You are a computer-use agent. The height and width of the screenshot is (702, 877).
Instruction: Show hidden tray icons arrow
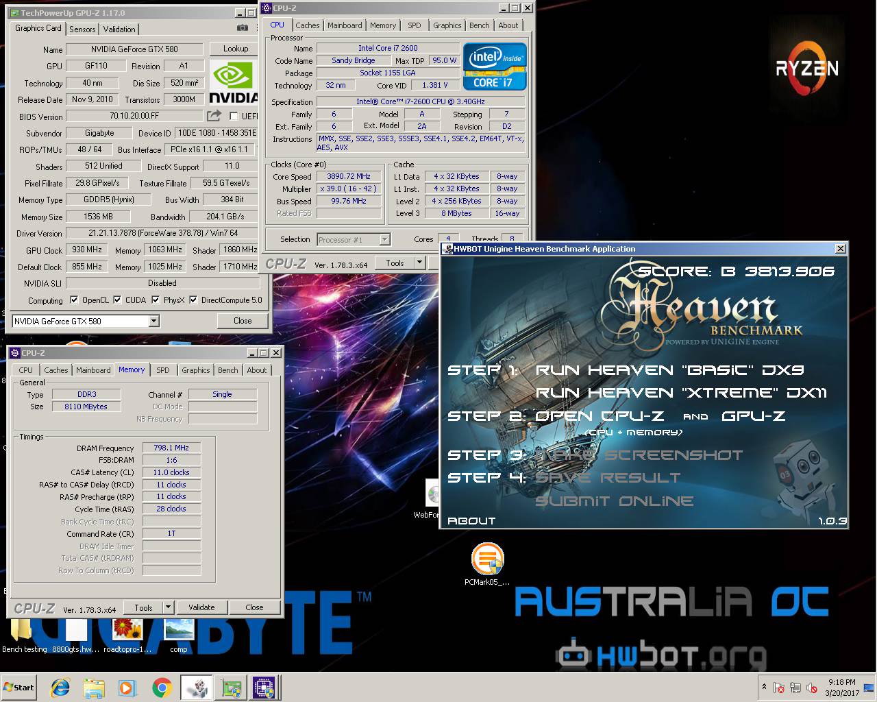[x=764, y=687]
